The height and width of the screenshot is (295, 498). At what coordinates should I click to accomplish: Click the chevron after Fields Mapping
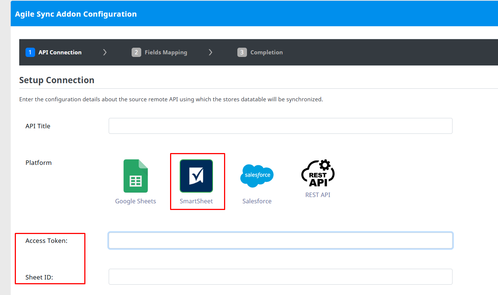tap(210, 52)
